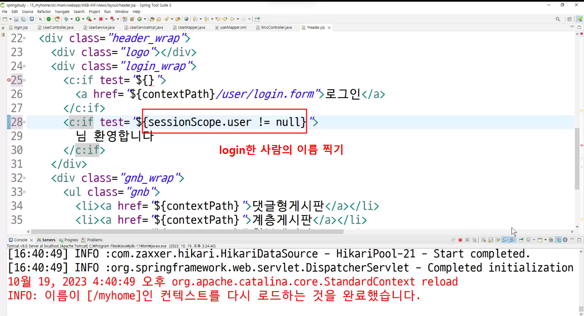
Task: Click the Relaunch icon with red badge
Action: (x=57, y=19)
